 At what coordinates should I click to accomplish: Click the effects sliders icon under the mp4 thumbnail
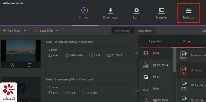click(x=30, y=65)
